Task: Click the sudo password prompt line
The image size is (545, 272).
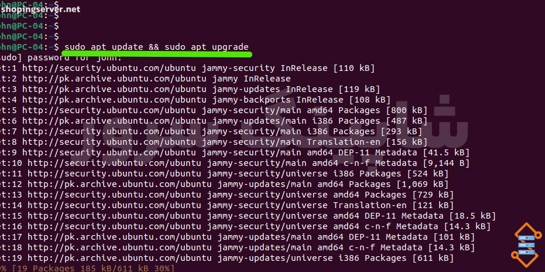Action: tap(61, 57)
